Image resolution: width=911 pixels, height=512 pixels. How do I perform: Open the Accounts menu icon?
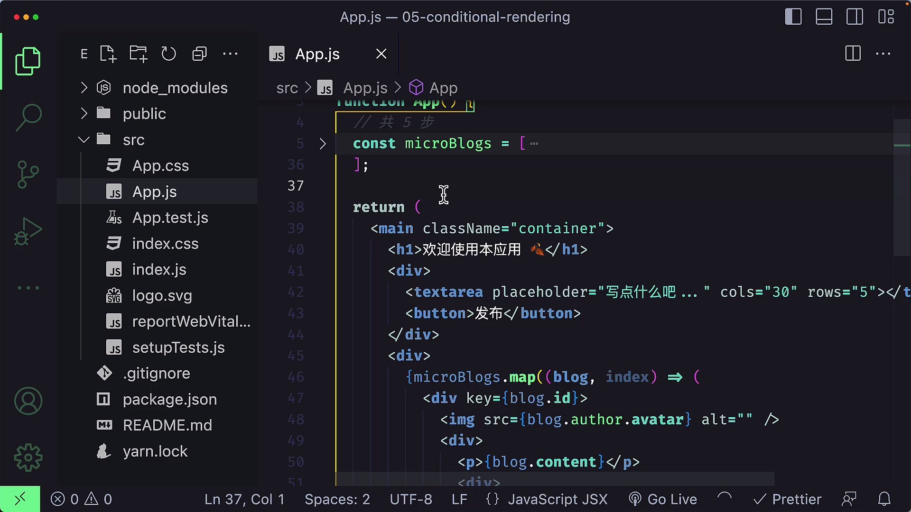pyautogui.click(x=28, y=401)
